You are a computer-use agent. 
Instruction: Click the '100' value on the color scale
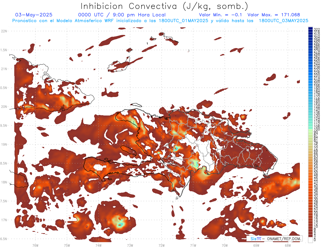click(317, 129)
